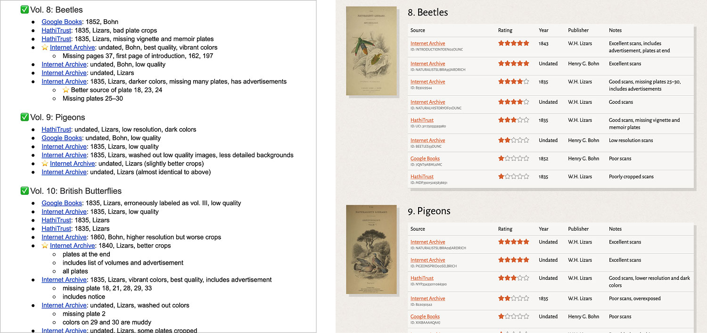Image resolution: width=707 pixels, height=333 pixels.
Task: Click the three-star rating of Beetles HathiTrust row
Action: coord(514,120)
